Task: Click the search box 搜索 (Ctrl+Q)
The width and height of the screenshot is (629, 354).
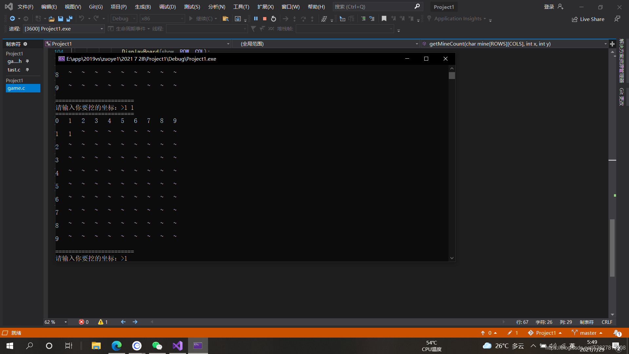Action: (373, 7)
